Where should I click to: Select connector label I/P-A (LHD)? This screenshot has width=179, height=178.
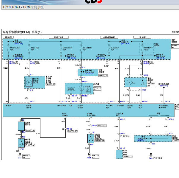34,62
